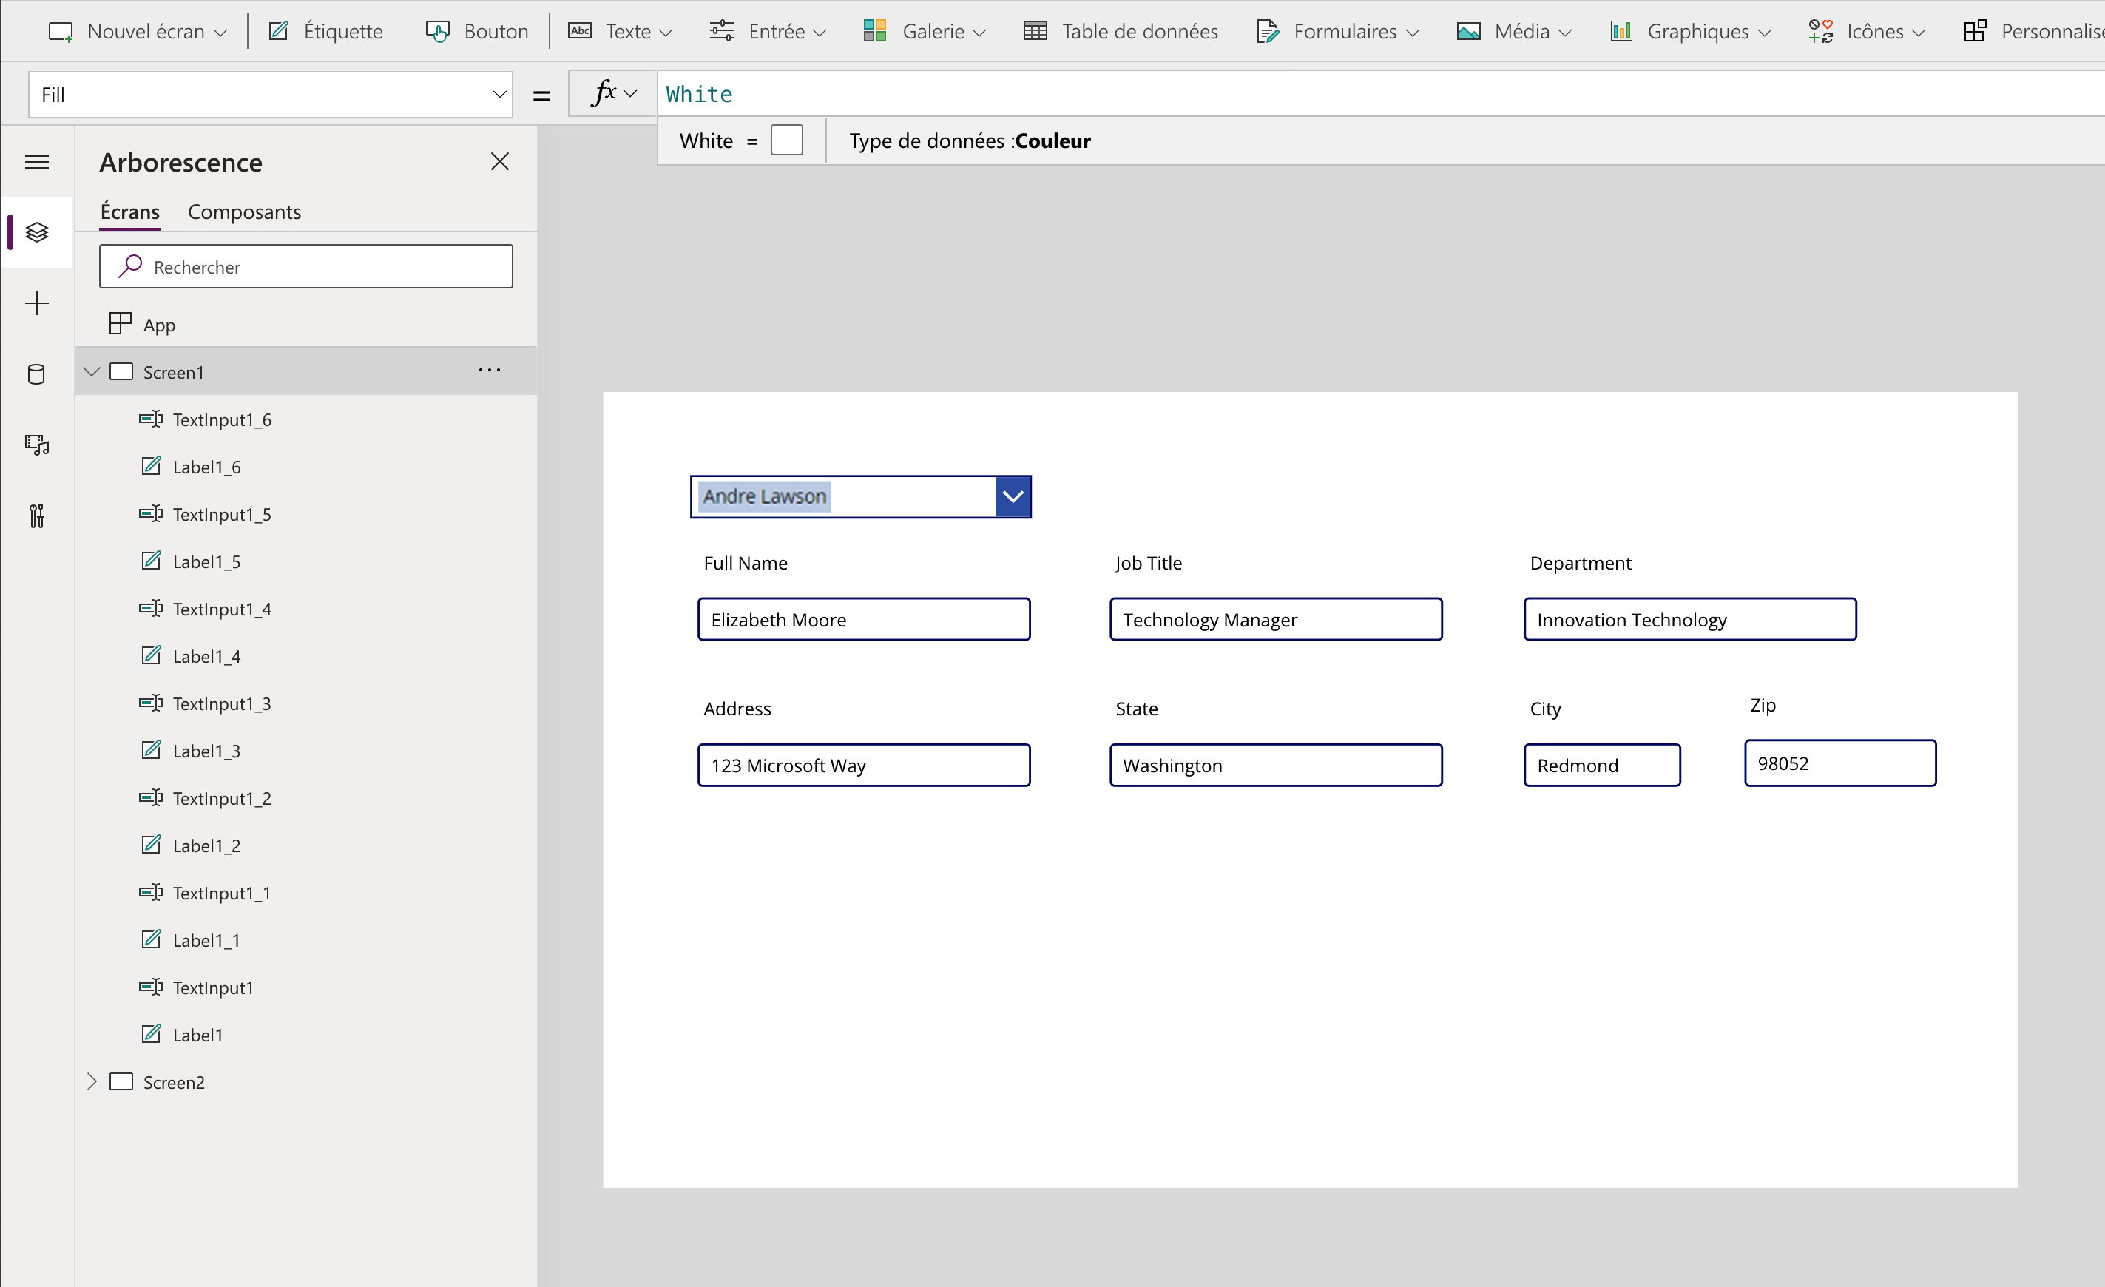Click the 123 Microsoft Way input
This screenshot has height=1287, width=2105.
(x=864, y=765)
